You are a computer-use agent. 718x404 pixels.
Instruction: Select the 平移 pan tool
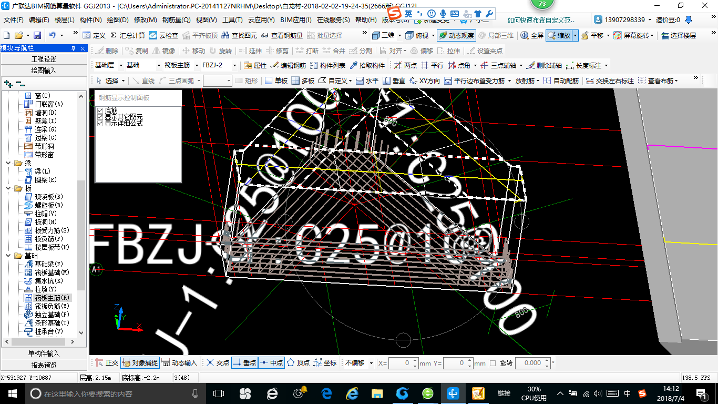point(592,35)
